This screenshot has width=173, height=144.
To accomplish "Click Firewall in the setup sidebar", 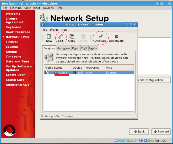I will [12, 42].
